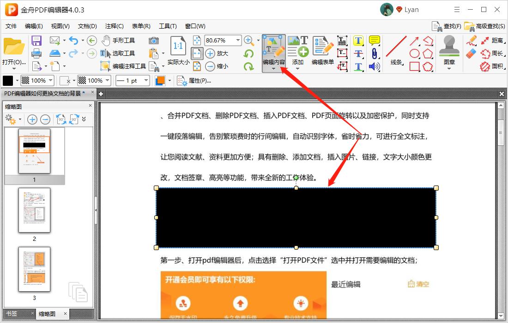
Task: Click the black fill color swatch
Action: click(x=7, y=80)
